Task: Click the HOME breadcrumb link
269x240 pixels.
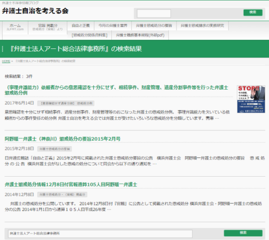Action: (x=6, y=61)
